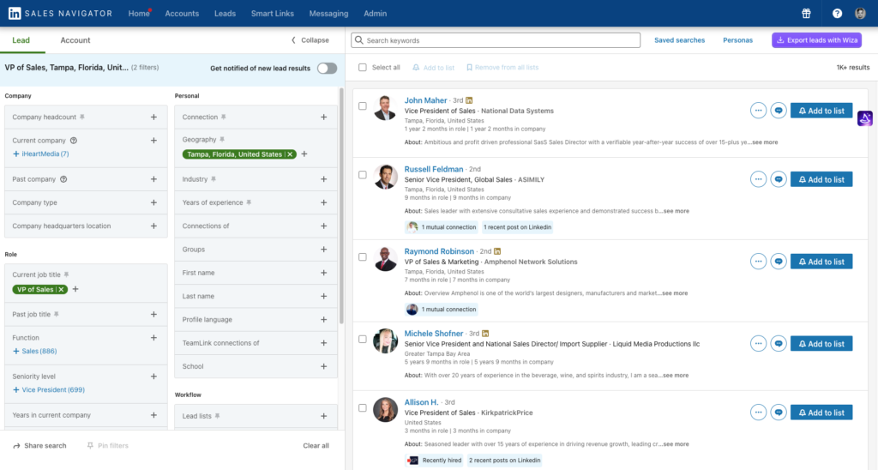Open Smart Links in navigation bar
878x470 pixels.
coord(272,14)
